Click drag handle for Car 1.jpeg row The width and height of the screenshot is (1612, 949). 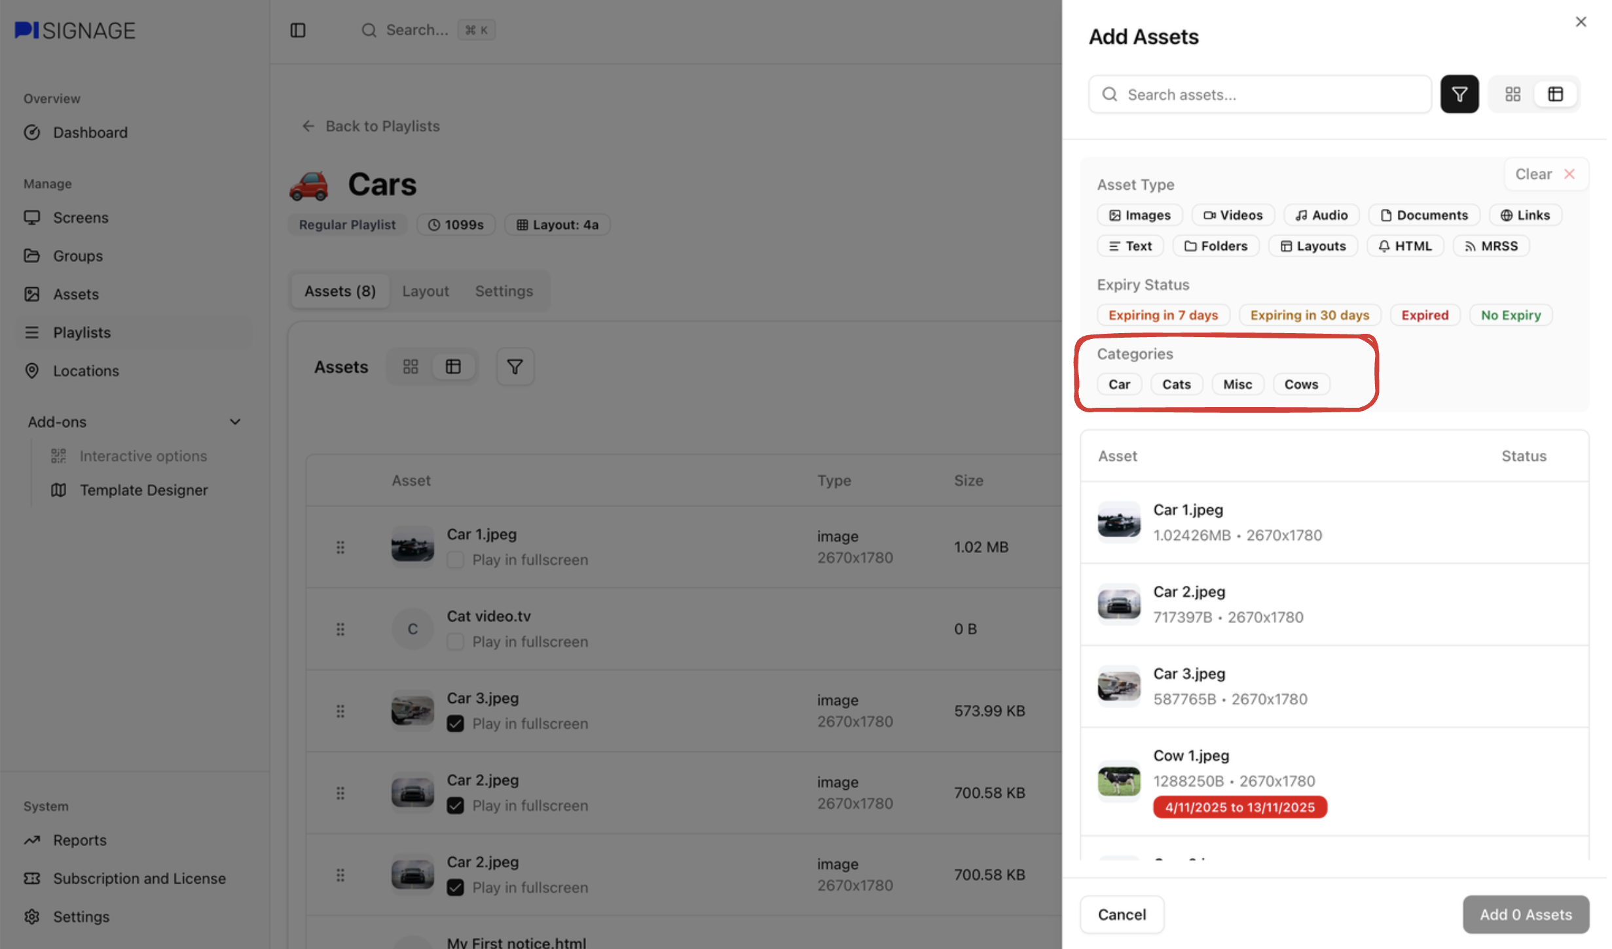pos(340,547)
